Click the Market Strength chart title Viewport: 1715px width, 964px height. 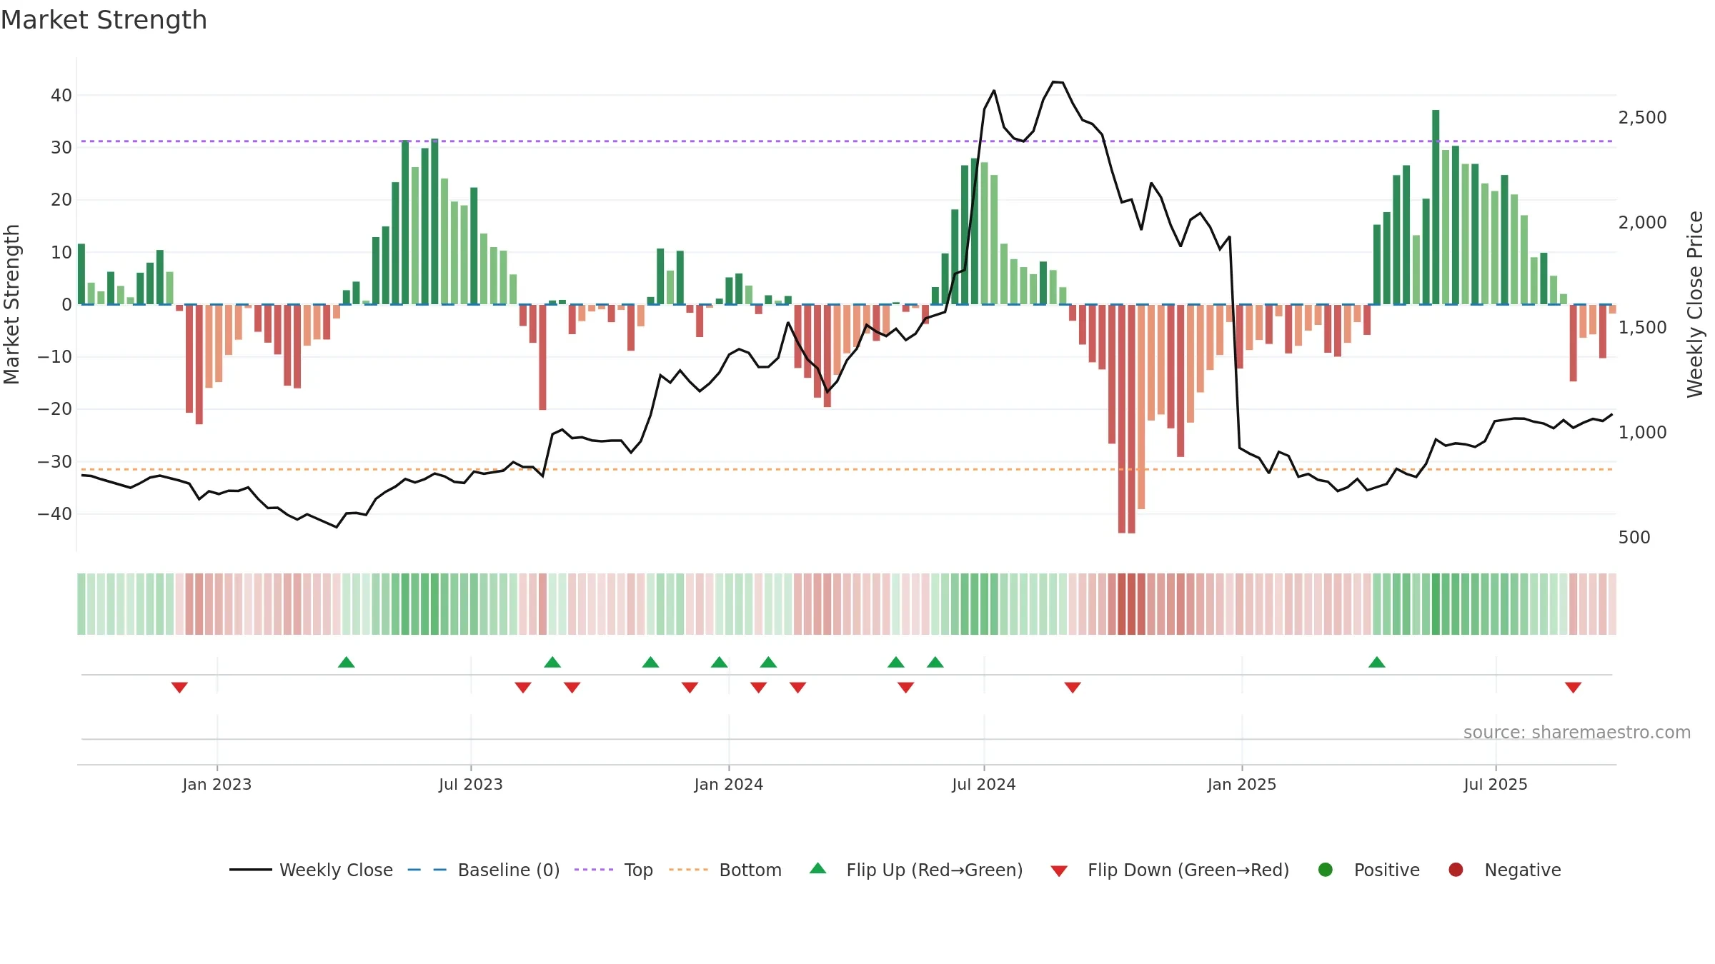[x=104, y=20]
